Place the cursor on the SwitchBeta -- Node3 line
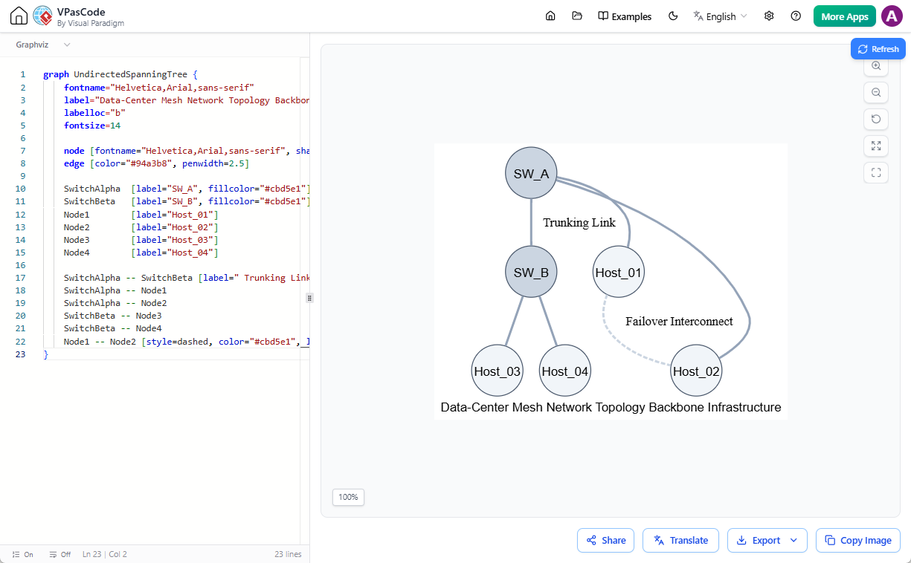The image size is (911, 563). (113, 316)
